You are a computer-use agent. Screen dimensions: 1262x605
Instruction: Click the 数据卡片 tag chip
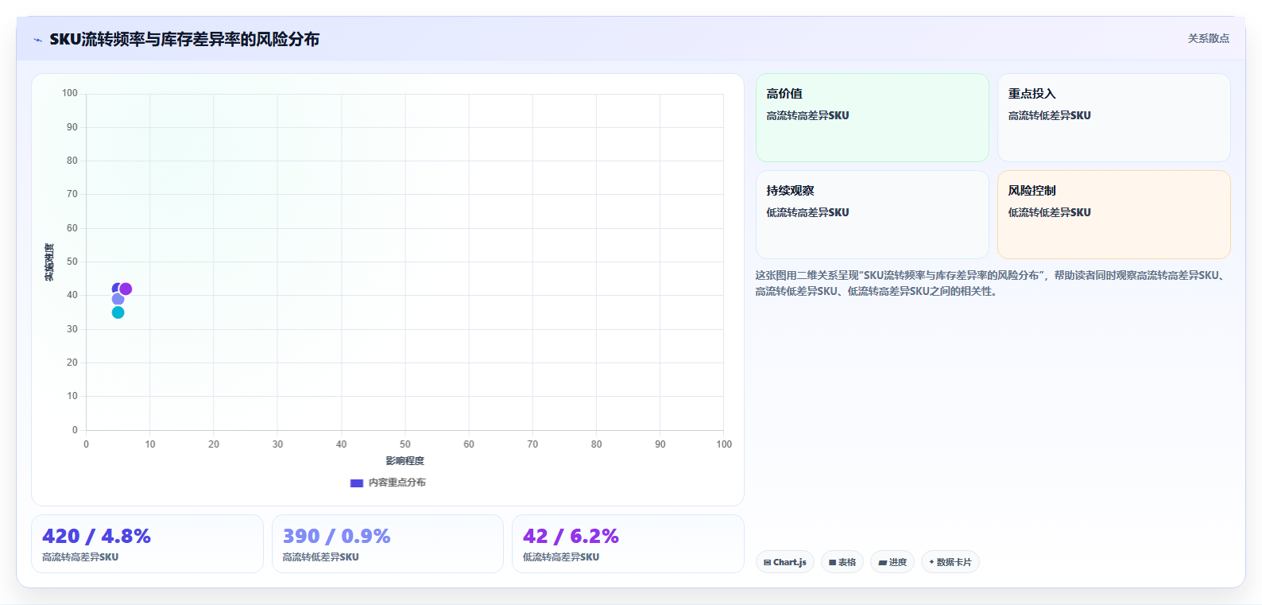coord(950,562)
